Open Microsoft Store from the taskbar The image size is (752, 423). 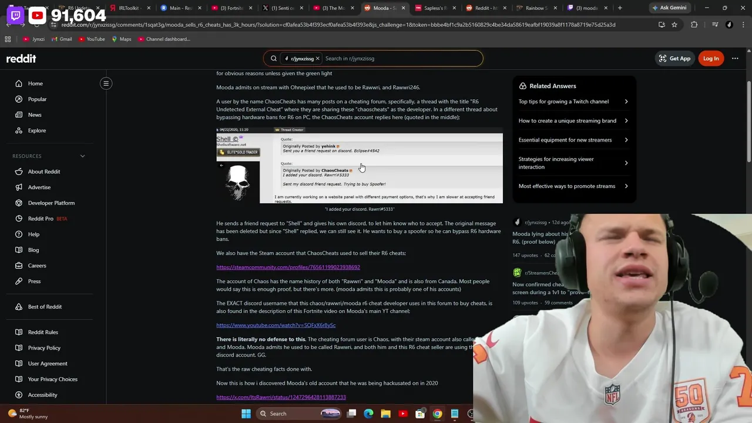click(x=420, y=414)
